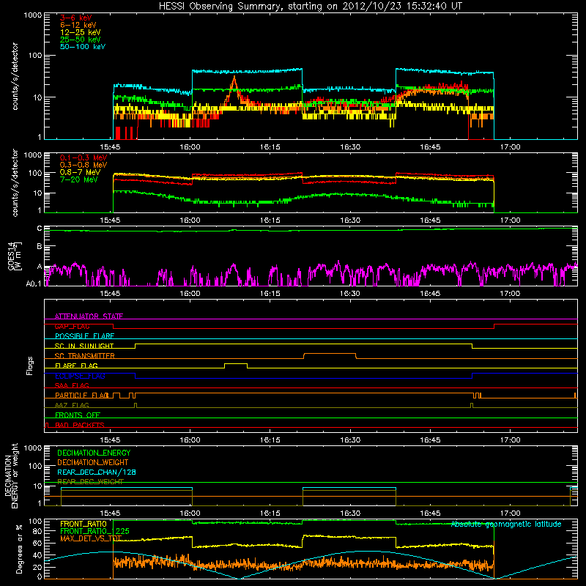Select the 17:00 tick label under MeV panel

click(510, 220)
